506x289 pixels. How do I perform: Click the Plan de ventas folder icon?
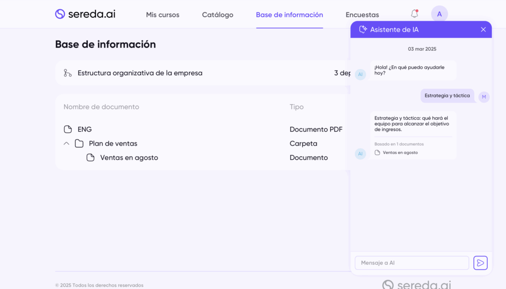pos(79,144)
